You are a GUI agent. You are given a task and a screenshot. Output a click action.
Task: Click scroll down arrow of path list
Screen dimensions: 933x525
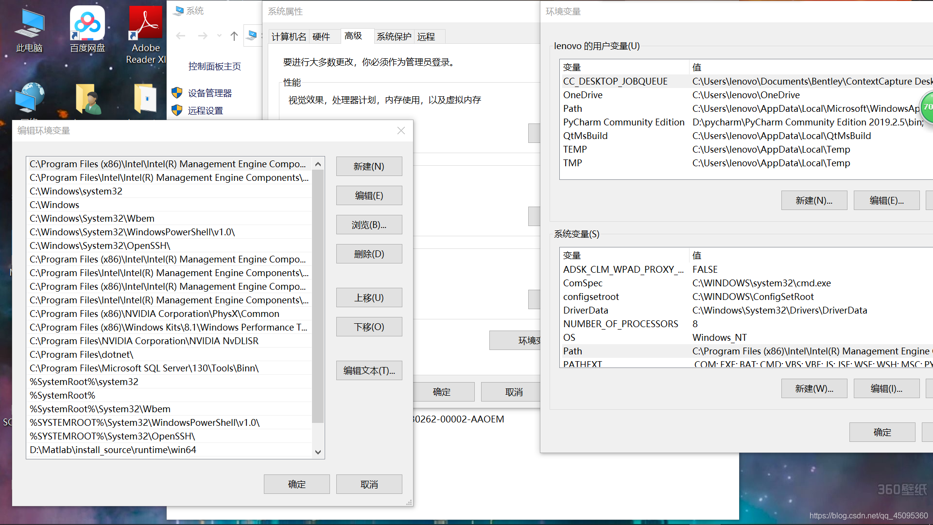[x=318, y=452]
